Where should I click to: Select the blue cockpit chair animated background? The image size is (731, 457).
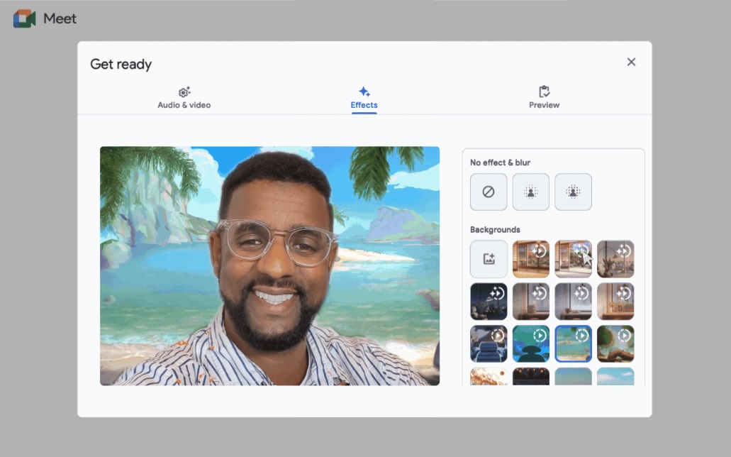click(489, 344)
